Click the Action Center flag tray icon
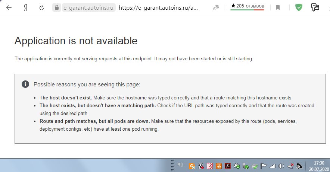This screenshot has width=330, height=172. (x=263, y=166)
